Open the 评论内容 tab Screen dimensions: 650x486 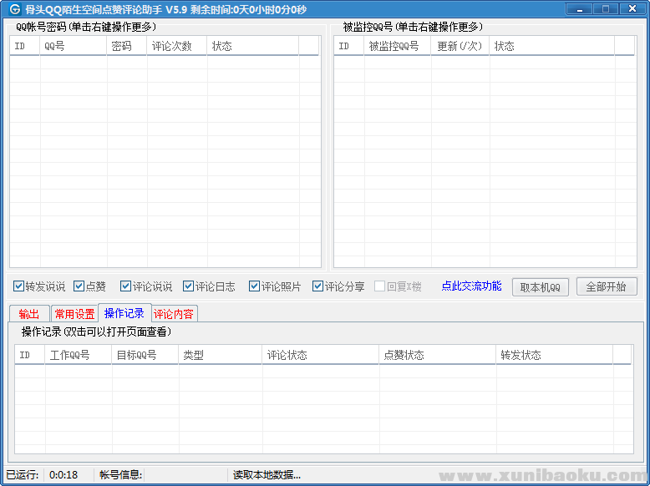tap(174, 314)
